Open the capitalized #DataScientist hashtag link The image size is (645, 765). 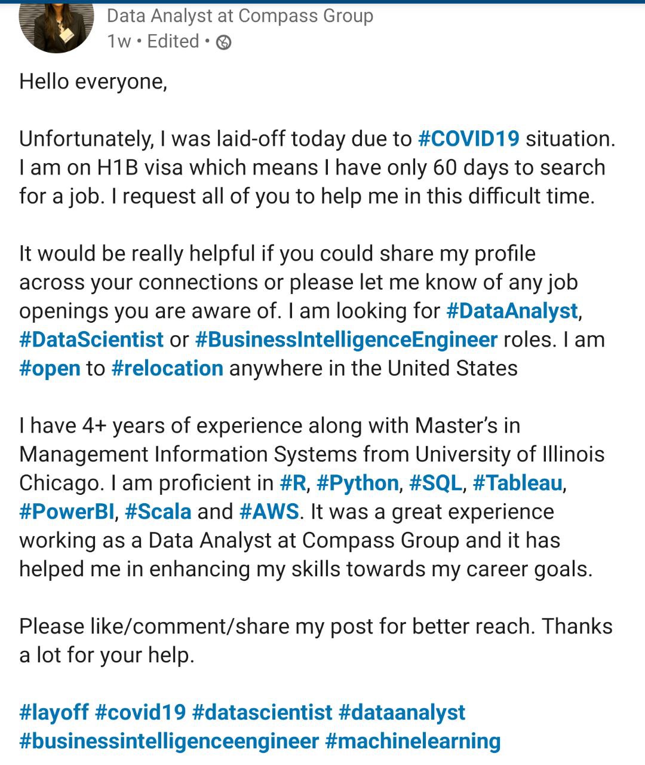pos(91,339)
